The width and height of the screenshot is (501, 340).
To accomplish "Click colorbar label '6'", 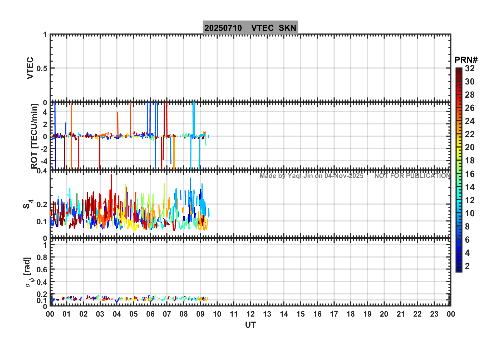I will [467, 240].
